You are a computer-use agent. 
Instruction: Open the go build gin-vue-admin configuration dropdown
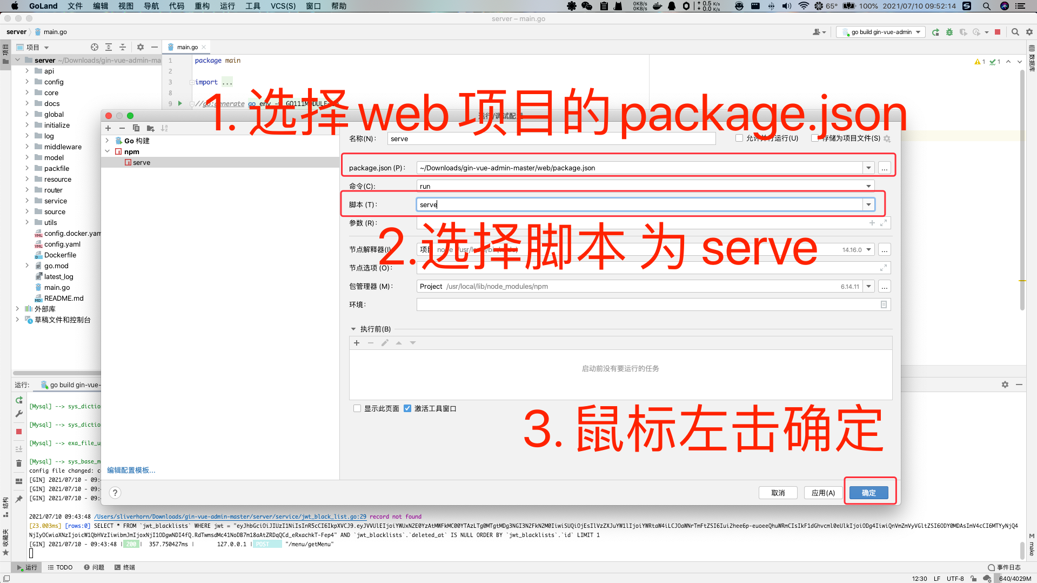[881, 32]
